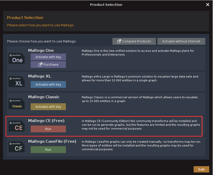Click the Maltego Classic description text
Image resolution: width=213 pixels, height=175 pixels.
point(140,99)
